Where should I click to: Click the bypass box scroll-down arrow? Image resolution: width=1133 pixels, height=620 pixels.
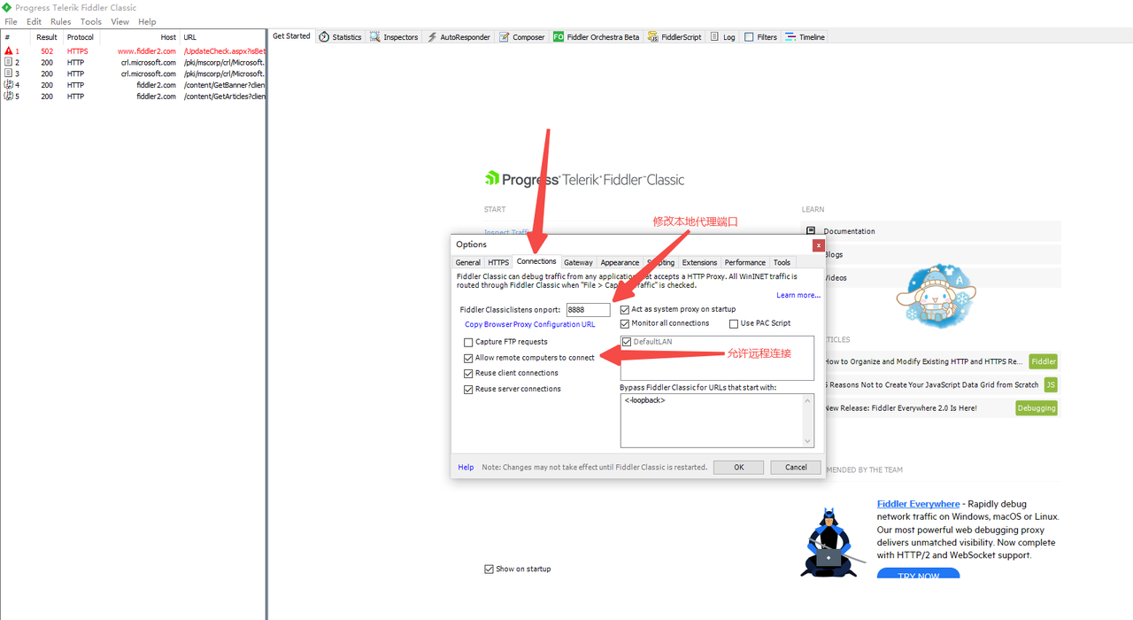click(x=808, y=441)
